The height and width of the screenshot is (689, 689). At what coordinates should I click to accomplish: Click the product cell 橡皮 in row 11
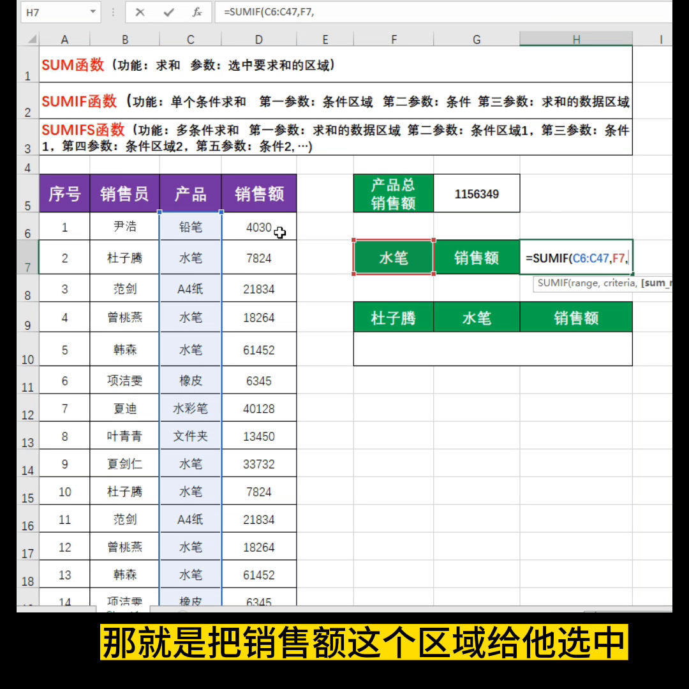pos(190,380)
